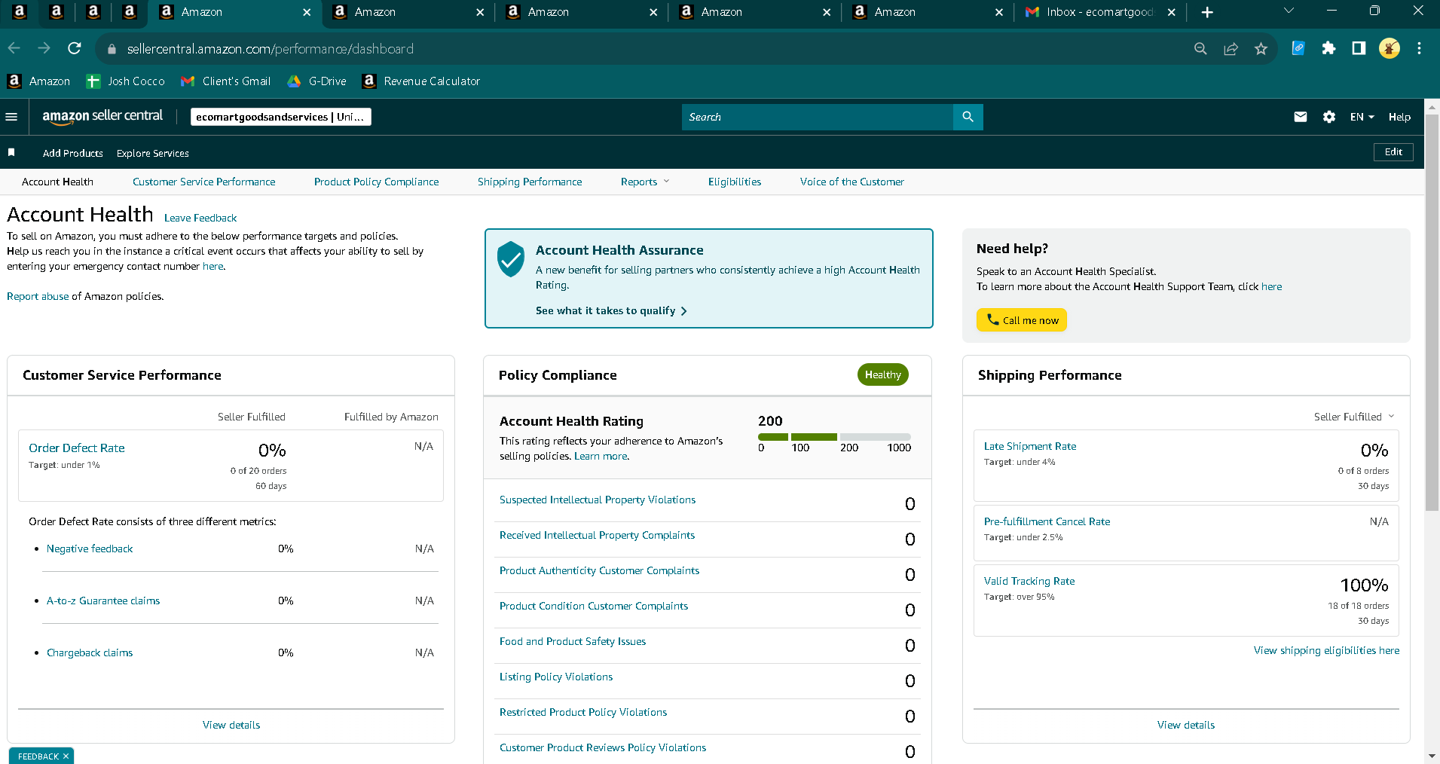Viewport: 1440px width, 764px height.
Task: Click into the Seller Central search field
Action: point(818,117)
